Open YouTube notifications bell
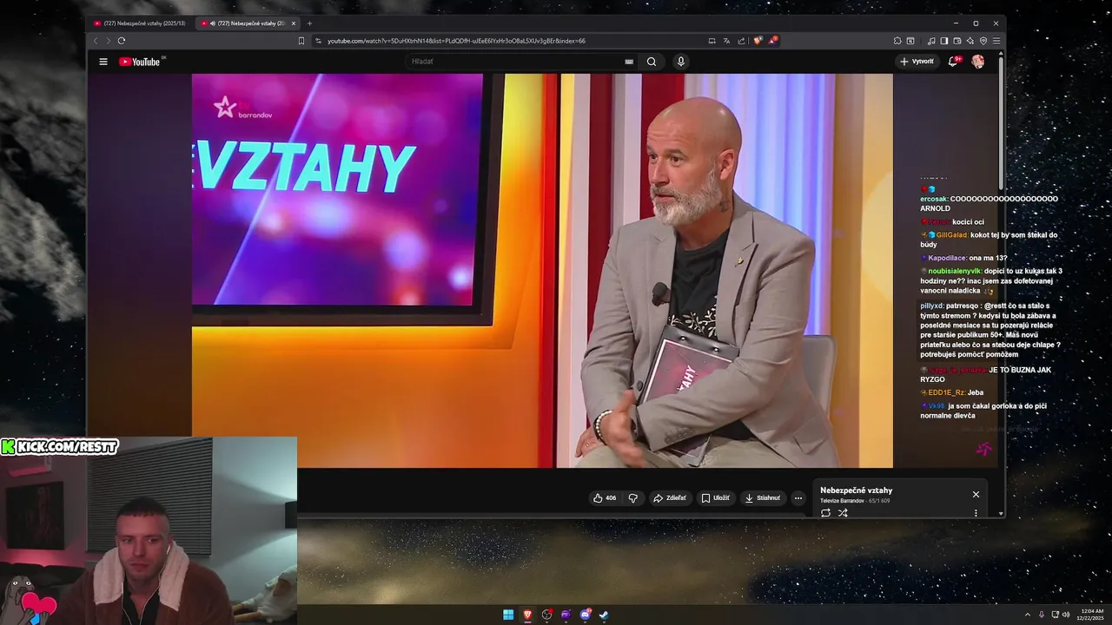This screenshot has width=1112, height=625. click(953, 62)
